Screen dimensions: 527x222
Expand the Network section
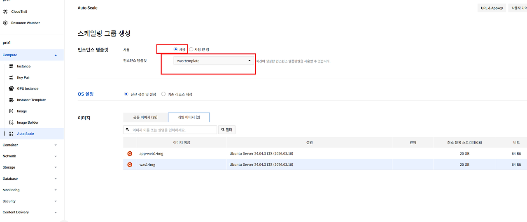56,156
